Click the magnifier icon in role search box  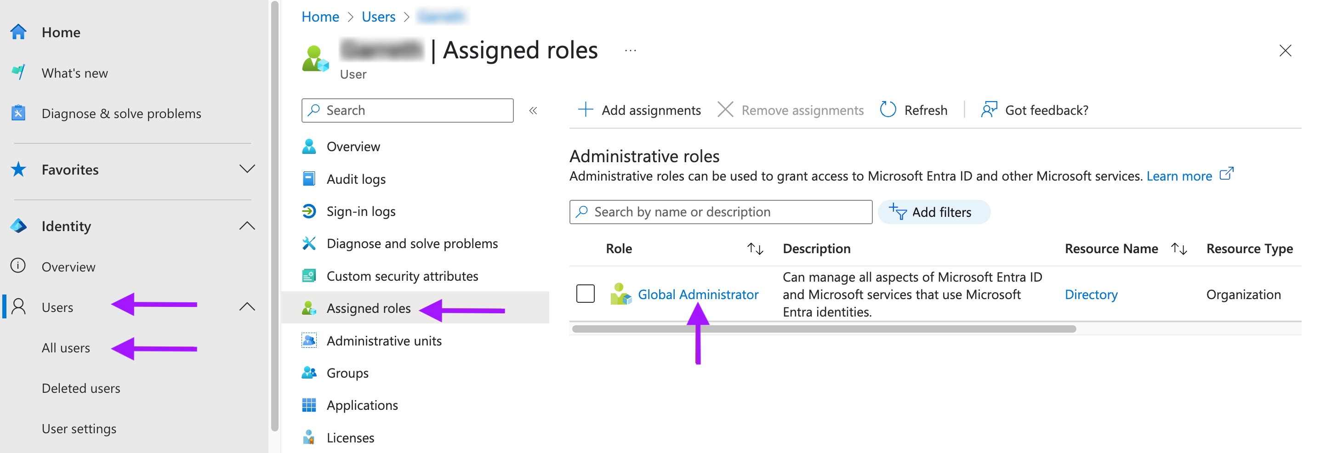(581, 212)
